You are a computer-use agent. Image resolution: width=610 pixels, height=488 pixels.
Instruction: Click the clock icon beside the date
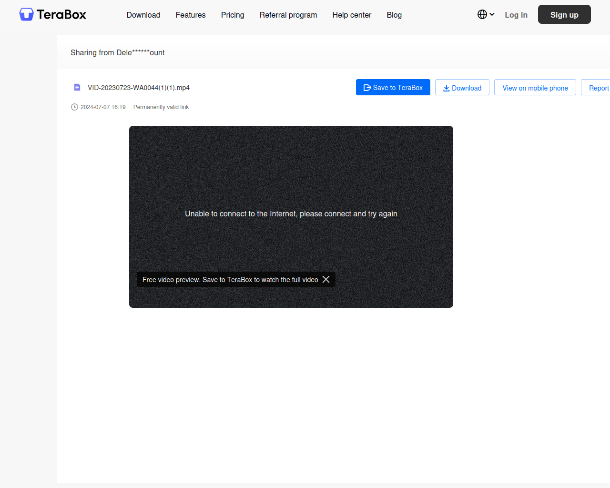pyautogui.click(x=74, y=107)
